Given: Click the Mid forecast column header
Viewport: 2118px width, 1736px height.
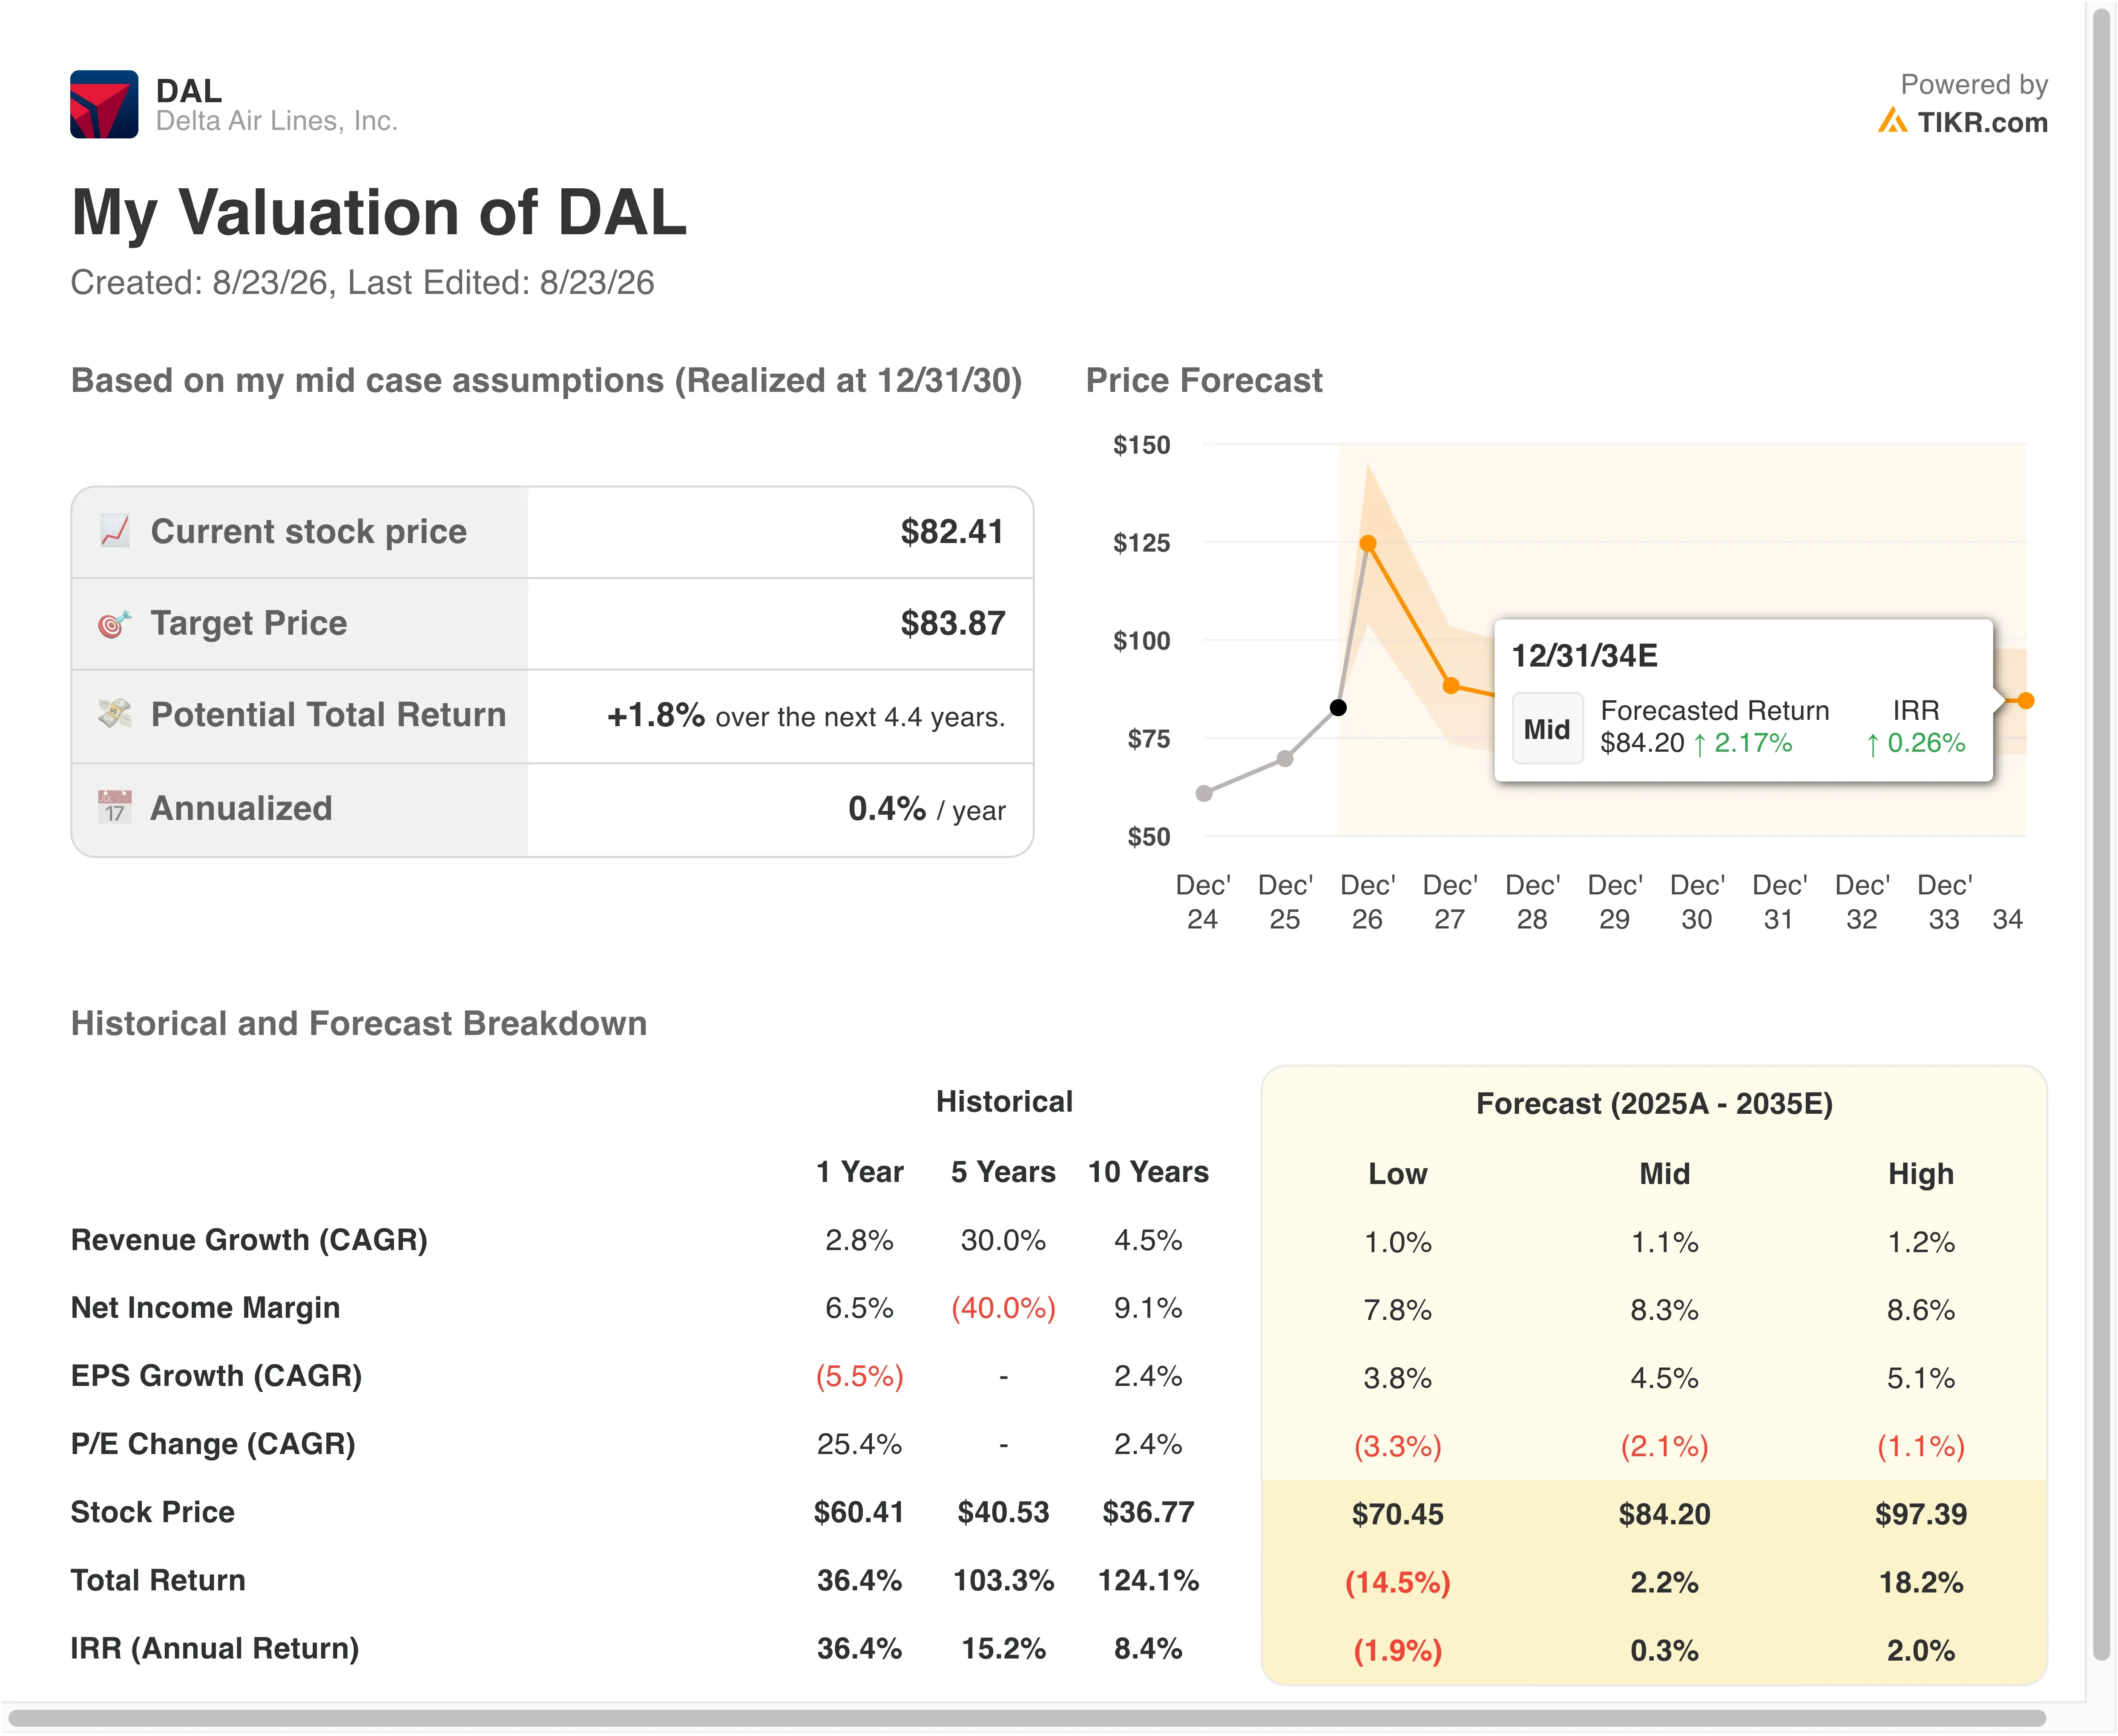Looking at the screenshot, I should [x=1664, y=1174].
